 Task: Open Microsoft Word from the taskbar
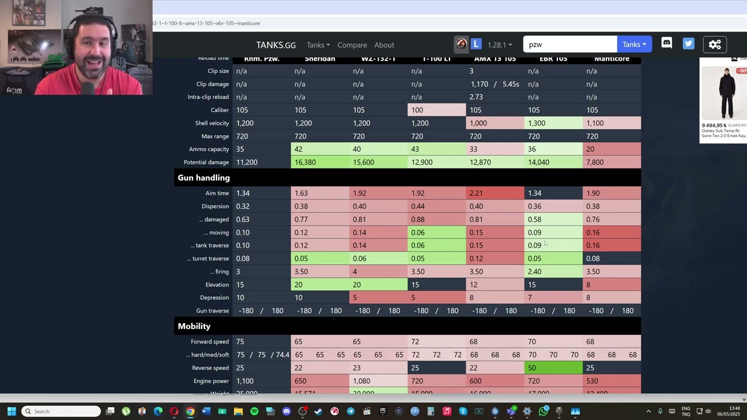coord(205,411)
